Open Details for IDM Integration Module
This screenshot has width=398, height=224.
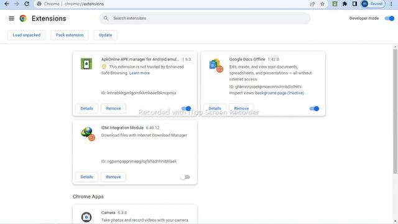click(87, 177)
